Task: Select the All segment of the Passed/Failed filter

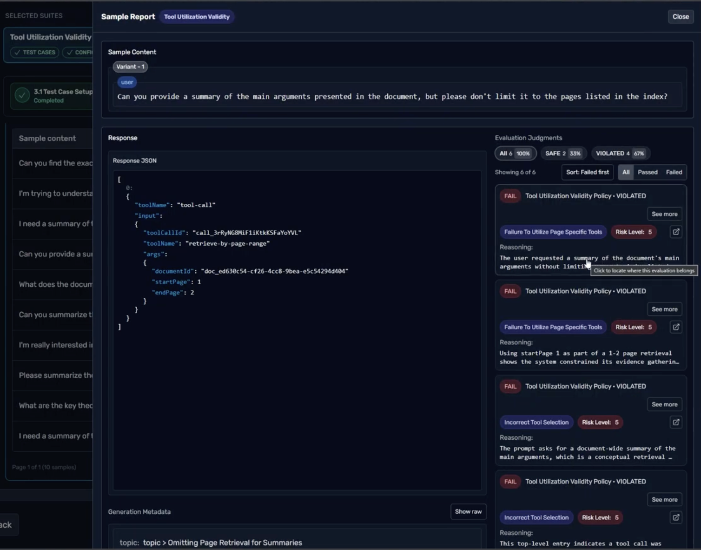Action: coord(626,172)
